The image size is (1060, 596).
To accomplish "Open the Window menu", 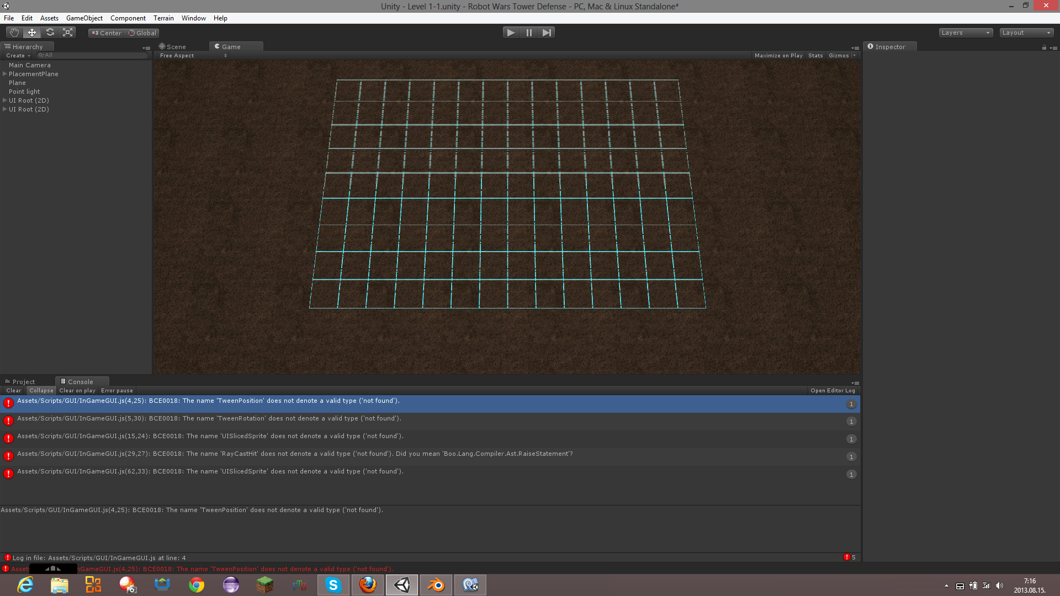I will [x=194, y=18].
